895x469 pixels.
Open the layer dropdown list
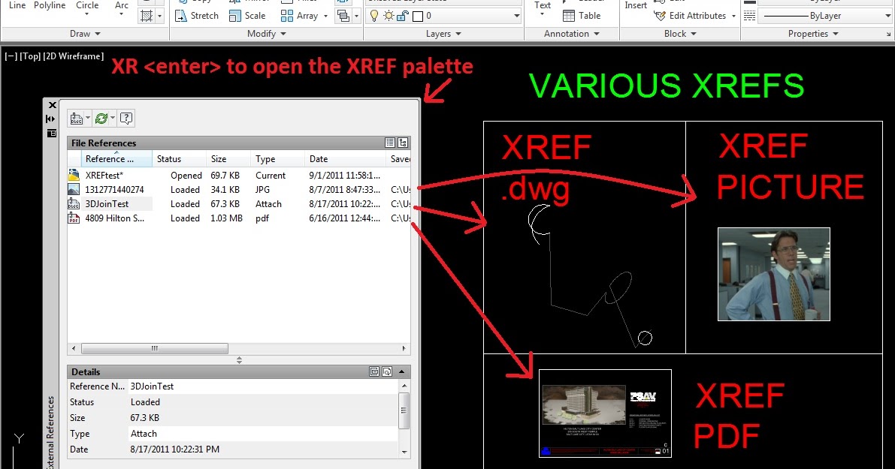[x=516, y=16]
